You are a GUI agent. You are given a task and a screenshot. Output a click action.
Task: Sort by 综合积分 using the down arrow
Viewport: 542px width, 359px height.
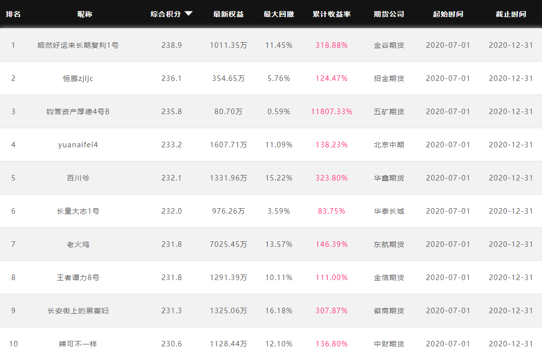click(x=188, y=14)
